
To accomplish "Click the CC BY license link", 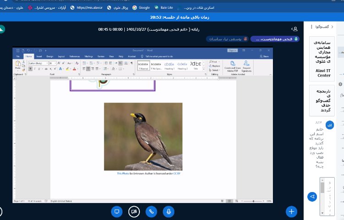I will (178, 174).
